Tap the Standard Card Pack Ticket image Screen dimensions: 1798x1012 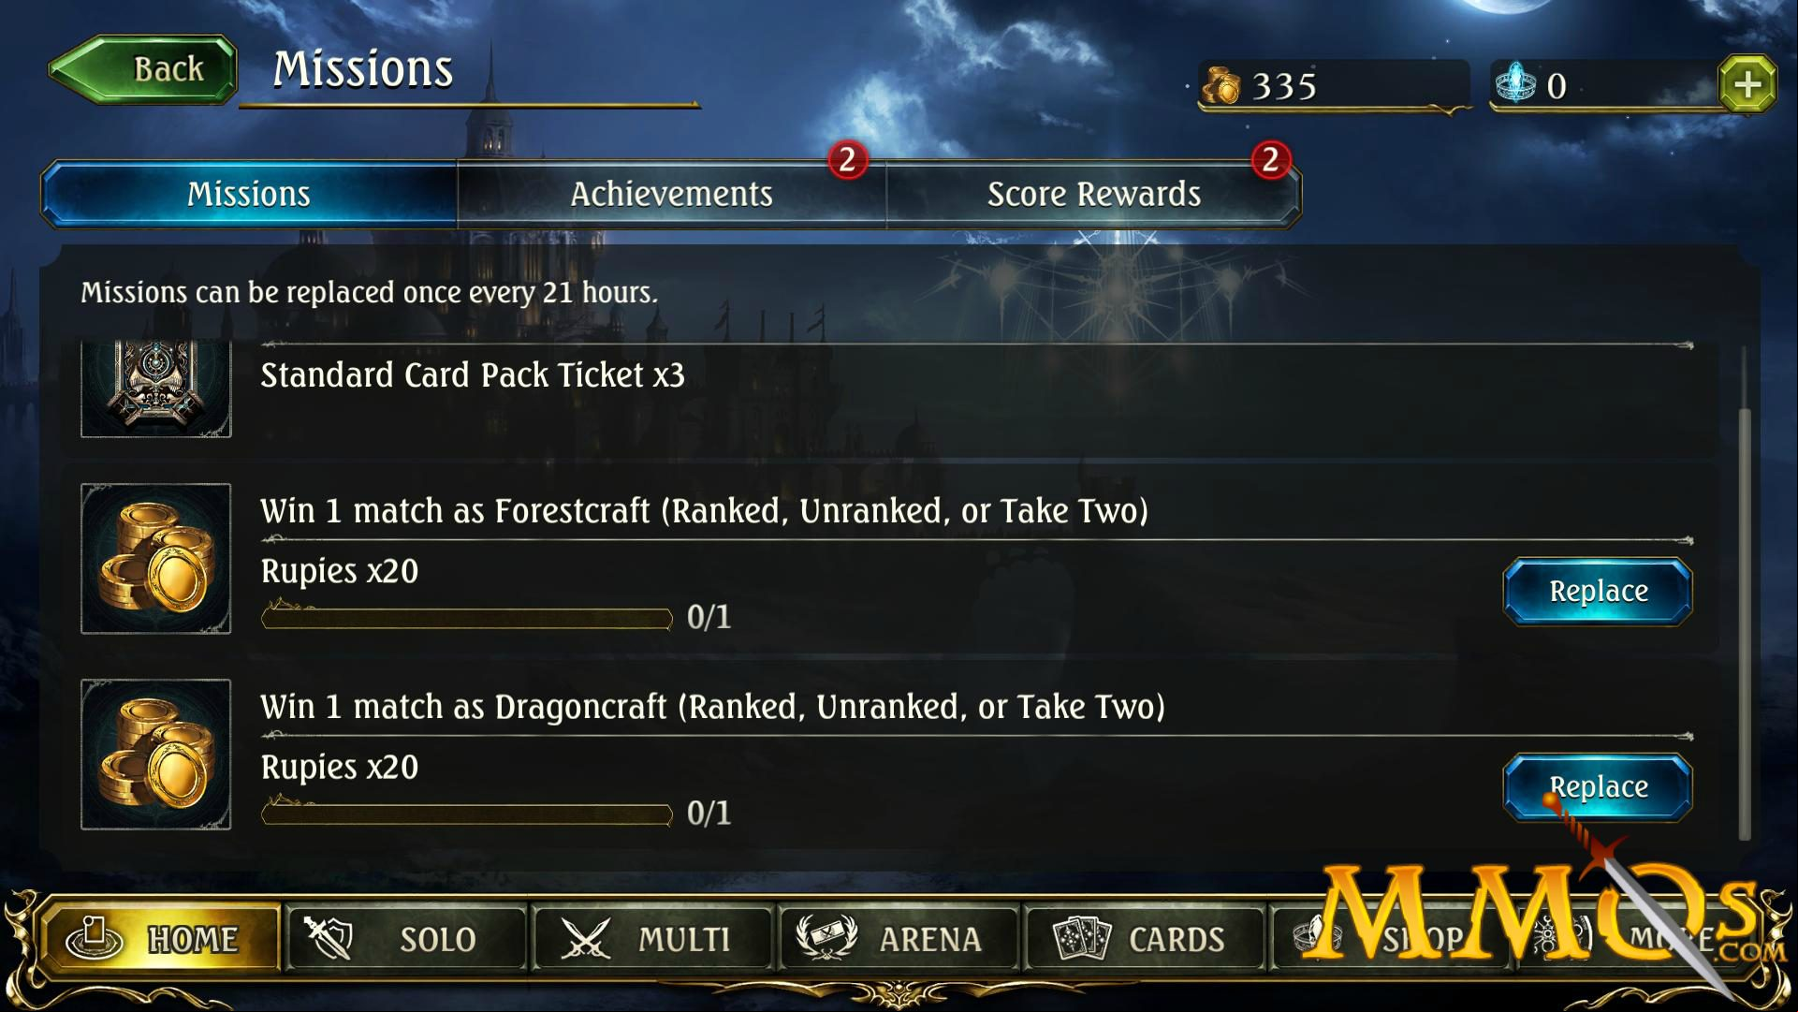coord(156,389)
